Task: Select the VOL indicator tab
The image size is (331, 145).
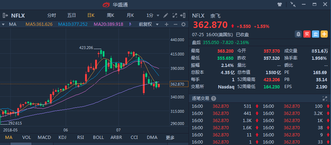Action: (x=27, y=137)
